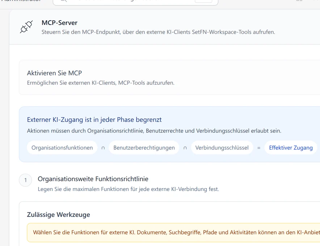Click the sentence starting "Aktionen müssen durch Organisationsrichtlinie"
320x246 pixels.
coord(154,131)
